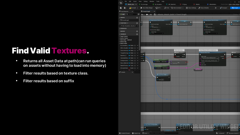Image resolution: width=240 pixels, height=135 pixels.
Task: Expand the EventGraph tree item
Action: pos(119,20)
